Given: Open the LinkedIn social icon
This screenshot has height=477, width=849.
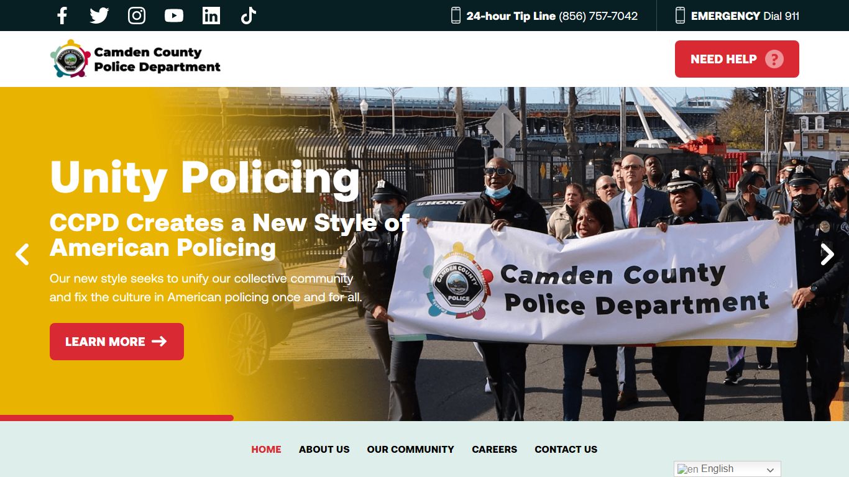Looking at the screenshot, I should 211,16.
